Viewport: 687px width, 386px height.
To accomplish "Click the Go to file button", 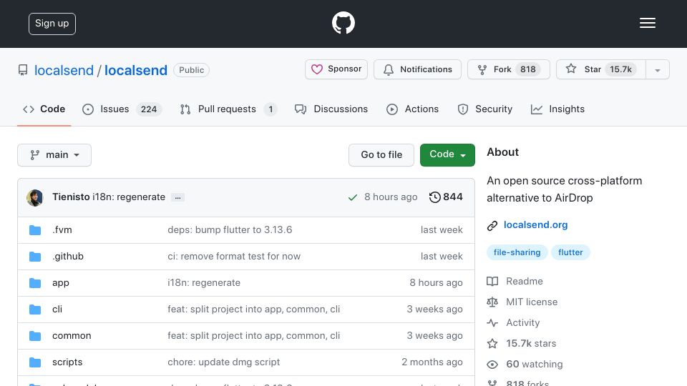I will pyautogui.click(x=381, y=155).
